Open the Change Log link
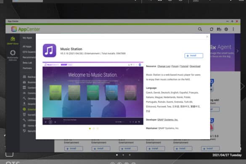Image resolution: width=246 pixels, height=164 pixels. click(x=164, y=66)
